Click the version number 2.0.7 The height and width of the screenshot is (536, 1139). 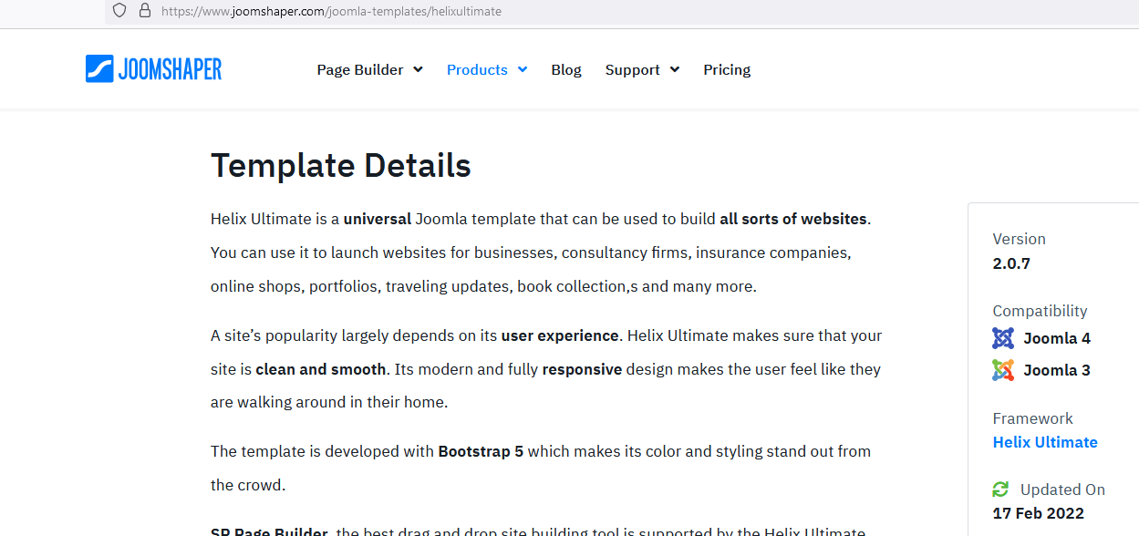pos(1011,263)
